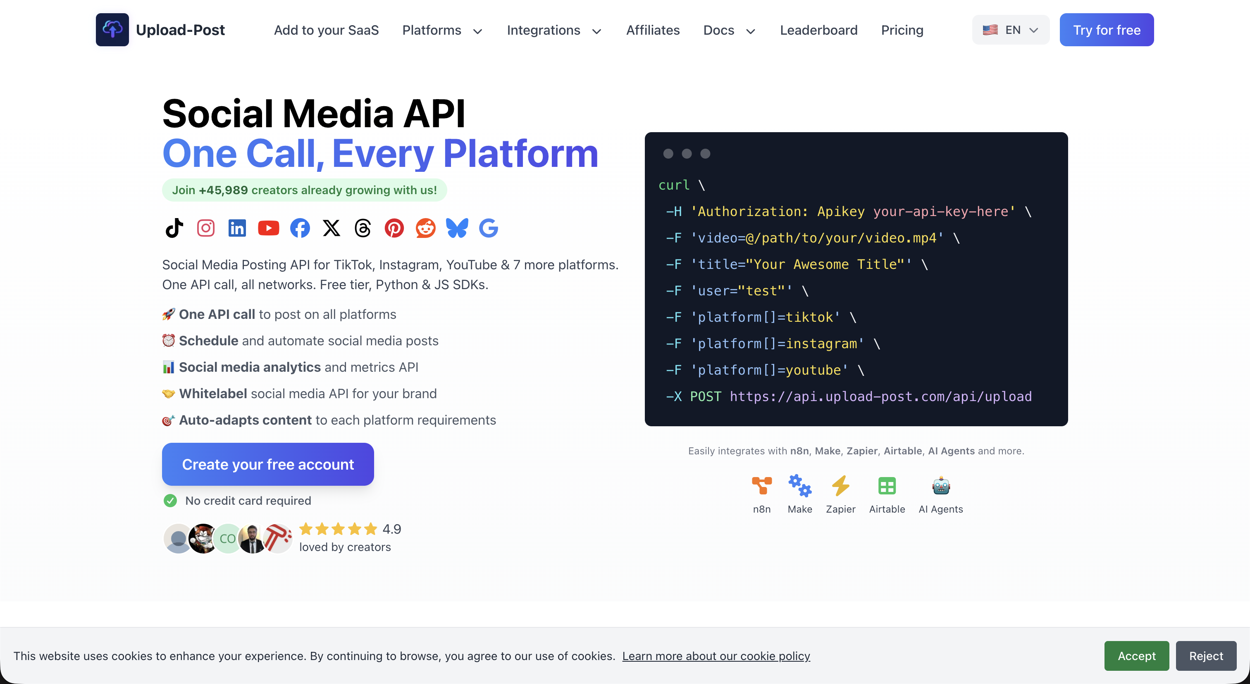Click the n8n integration icon

(761, 486)
